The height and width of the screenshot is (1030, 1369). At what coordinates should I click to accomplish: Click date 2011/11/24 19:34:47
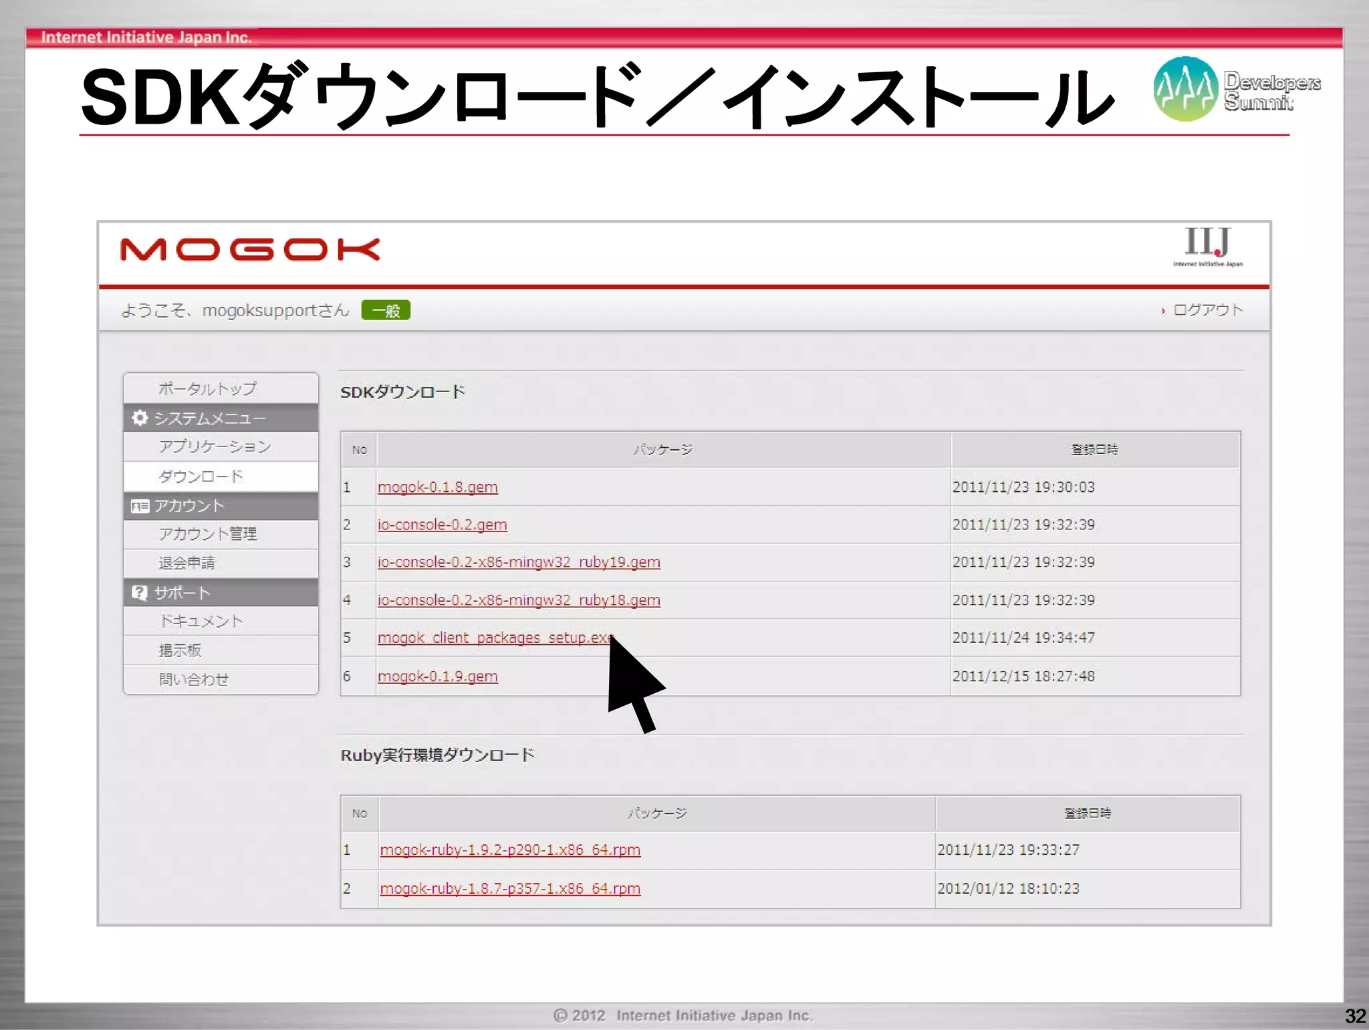(x=1023, y=638)
